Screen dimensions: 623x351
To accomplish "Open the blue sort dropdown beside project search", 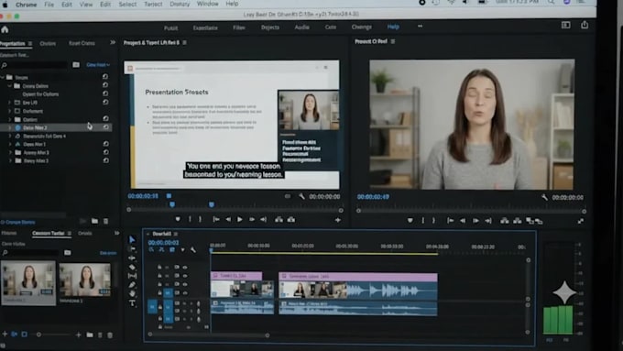I will [x=98, y=65].
